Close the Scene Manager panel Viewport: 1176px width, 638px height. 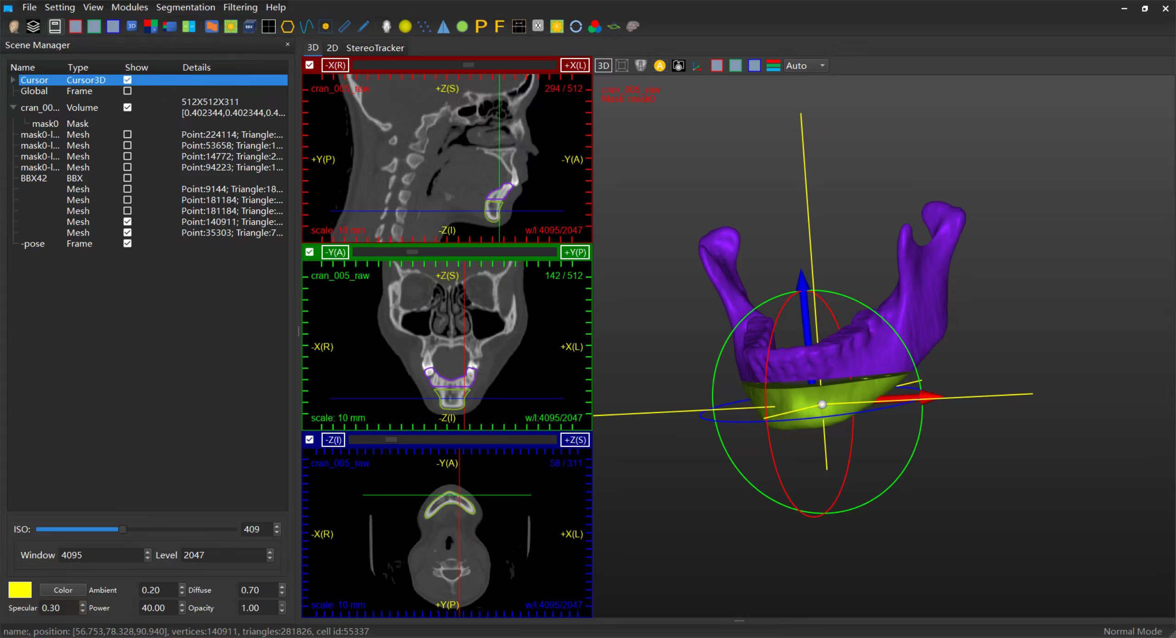click(x=288, y=44)
